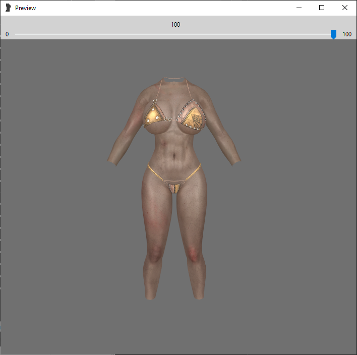This screenshot has height=355, width=357.
Task: Maximize the Preview window
Action: [322, 8]
